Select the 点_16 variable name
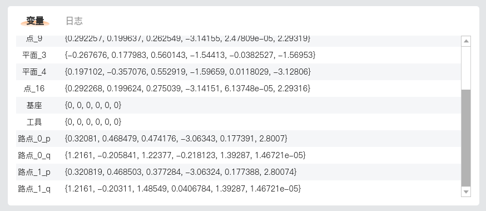This screenshot has width=486, height=211. pyautogui.click(x=34, y=89)
